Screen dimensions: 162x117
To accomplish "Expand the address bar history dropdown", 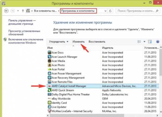I will (x=105, y=11).
